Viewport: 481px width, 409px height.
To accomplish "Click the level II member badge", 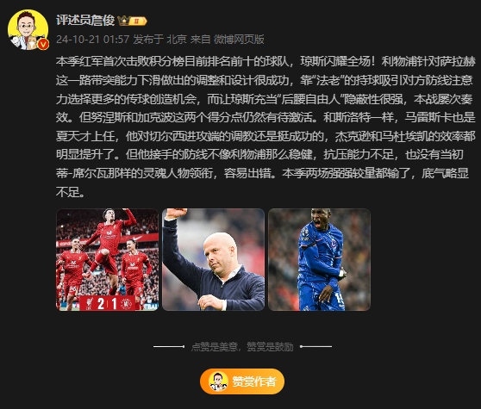I will click(x=137, y=22).
